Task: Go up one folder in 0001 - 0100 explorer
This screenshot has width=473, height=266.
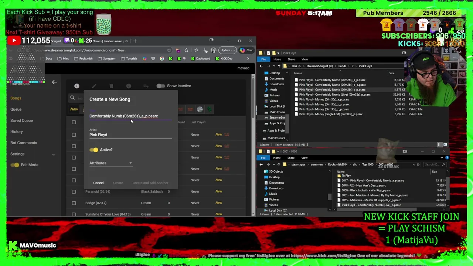Action: pyautogui.click(x=279, y=164)
